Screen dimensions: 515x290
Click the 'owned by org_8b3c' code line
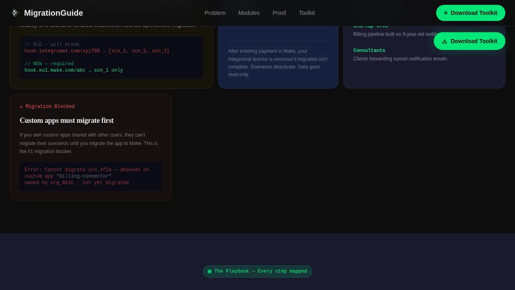[77, 182]
